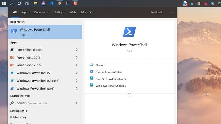
Task: Switch to PowerShell window in taskbar
Action: (67, 3)
